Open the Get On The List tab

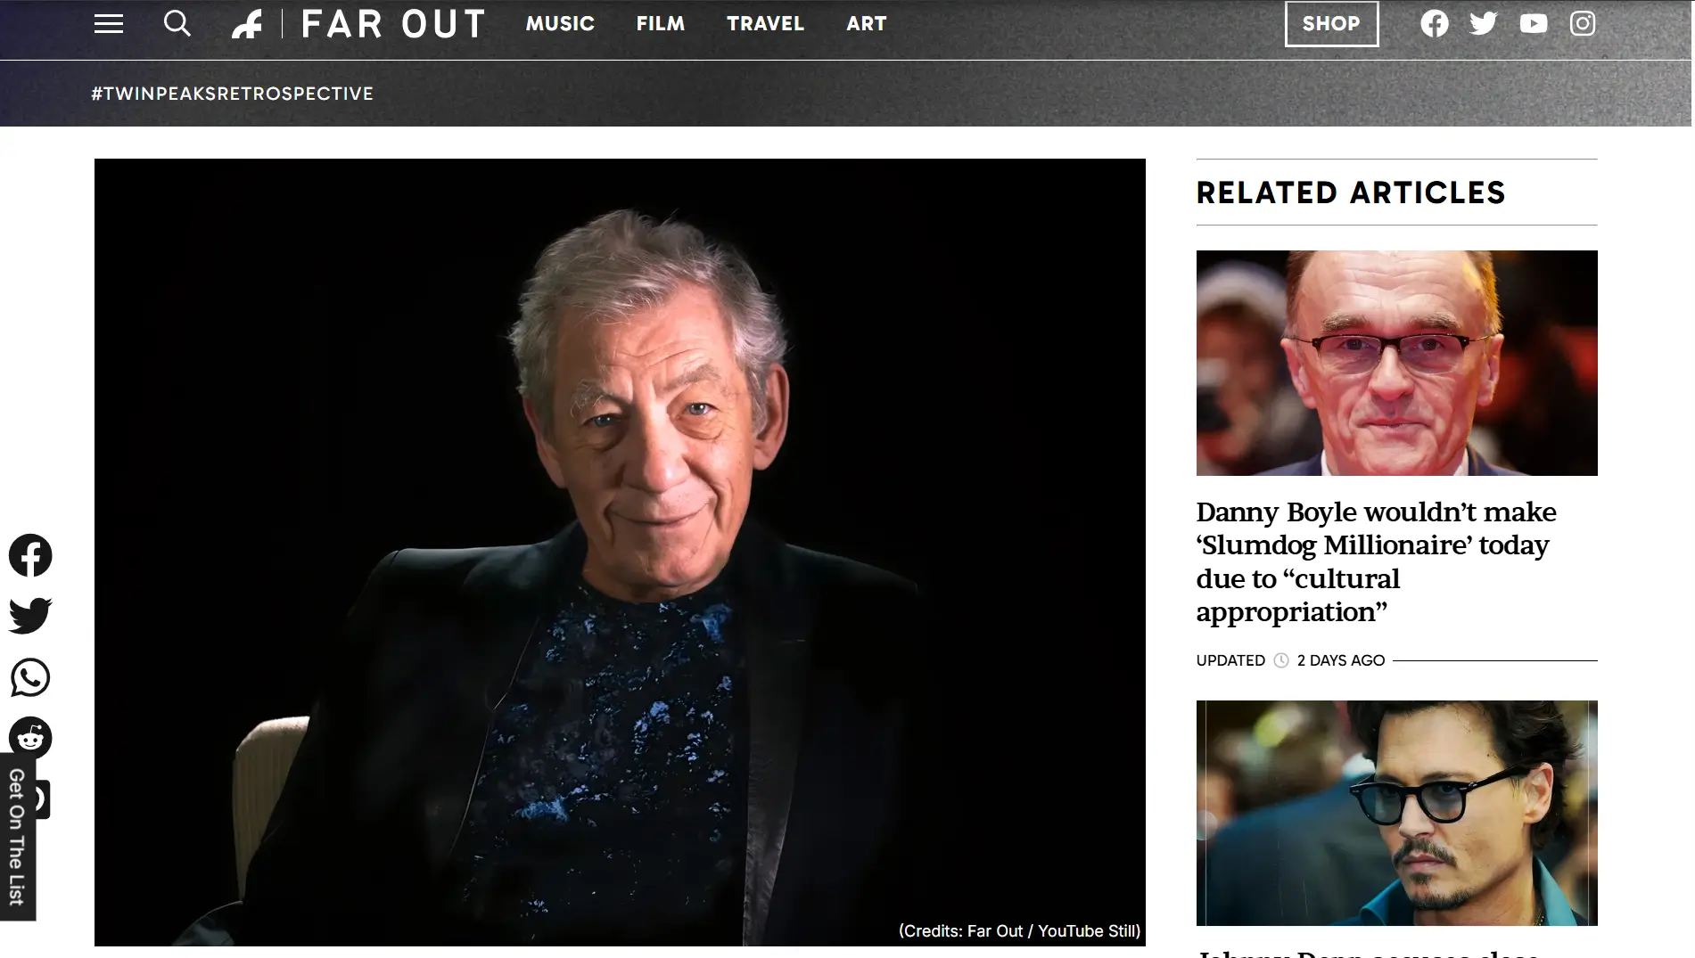[x=17, y=838]
